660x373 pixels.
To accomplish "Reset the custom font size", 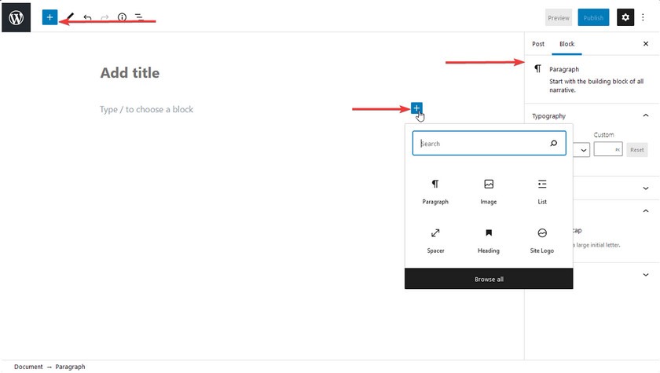I will point(637,150).
